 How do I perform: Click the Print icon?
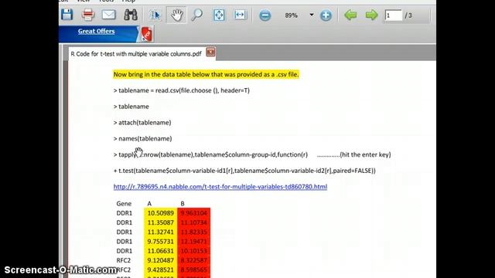point(87,15)
